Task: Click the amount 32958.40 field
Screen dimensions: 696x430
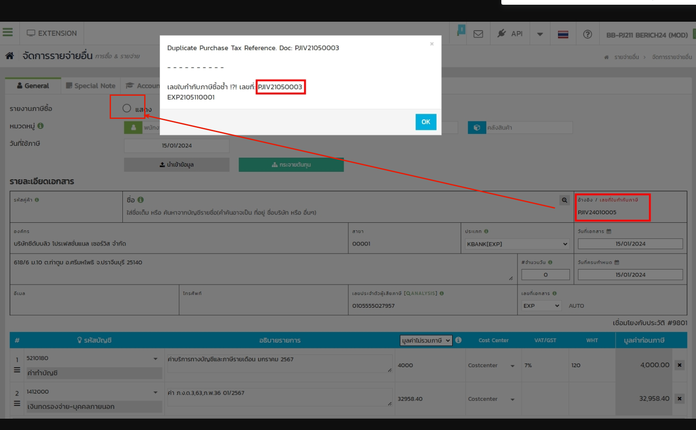Action: tap(430, 399)
